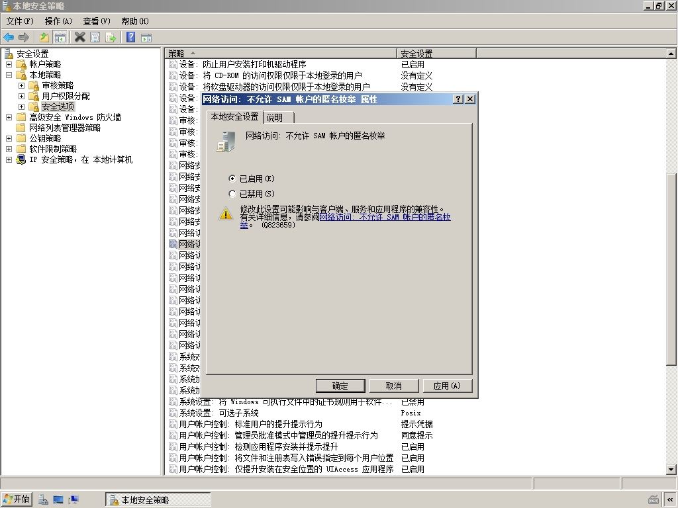Open the 网络访问: 不允许 SAM 帐户的匿名枚举 link
The height and width of the screenshot is (508, 678).
pos(385,217)
